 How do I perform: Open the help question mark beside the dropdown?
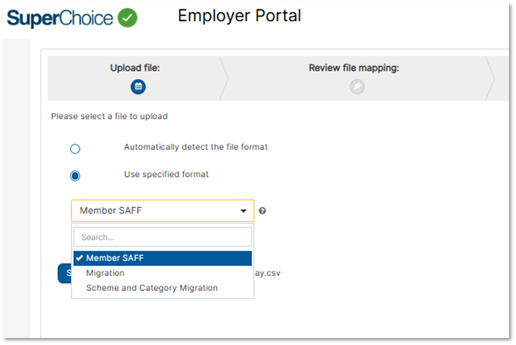[263, 211]
